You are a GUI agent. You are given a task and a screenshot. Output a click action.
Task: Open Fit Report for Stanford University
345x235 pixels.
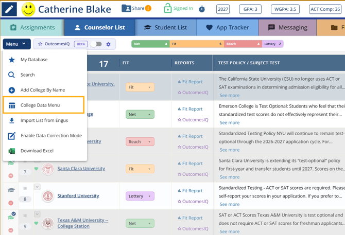tap(190, 191)
